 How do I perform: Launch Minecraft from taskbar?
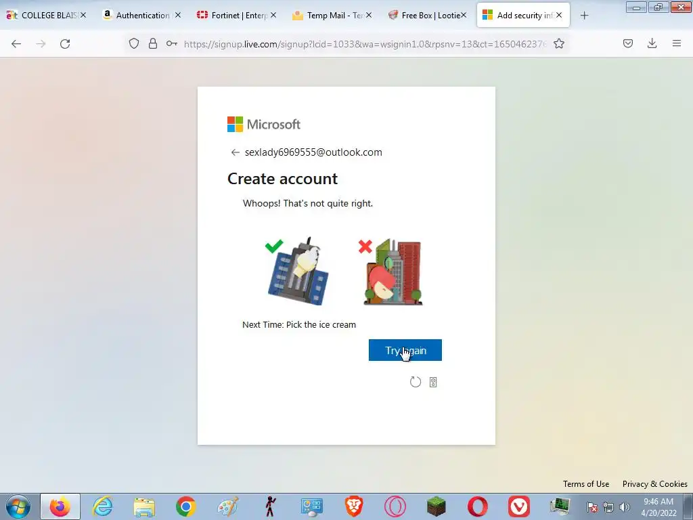click(x=437, y=506)
